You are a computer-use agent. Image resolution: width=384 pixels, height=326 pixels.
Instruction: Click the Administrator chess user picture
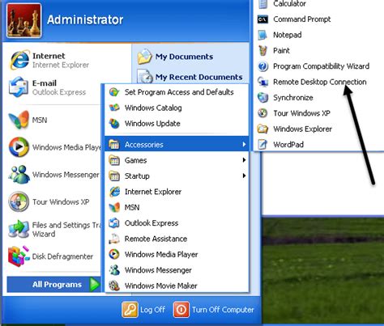(x=24, y=20)
